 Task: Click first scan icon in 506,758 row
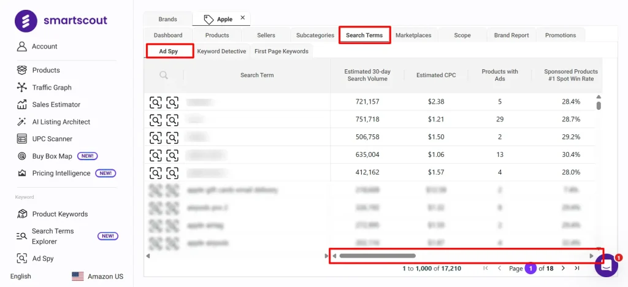(155, 137)
